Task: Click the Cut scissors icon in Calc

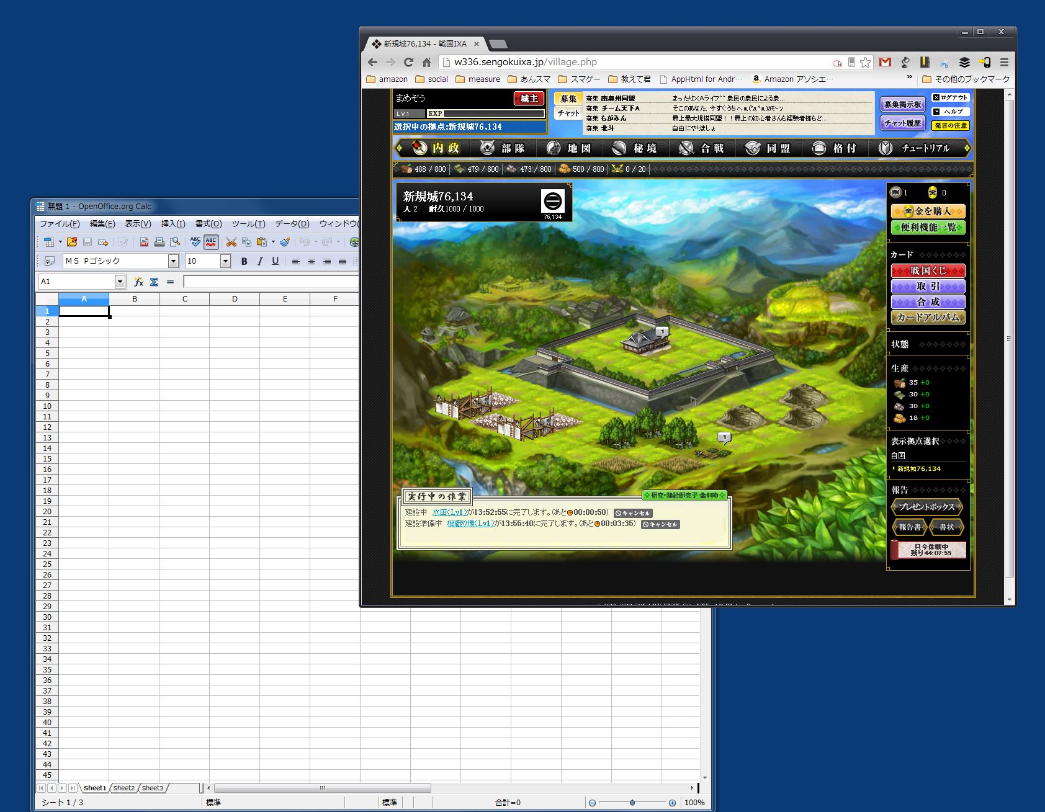Action: pyautogui.click(x=231, y=242)
